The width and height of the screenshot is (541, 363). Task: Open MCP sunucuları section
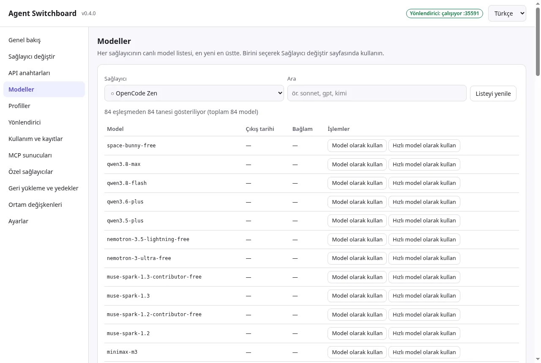point(44,155)
